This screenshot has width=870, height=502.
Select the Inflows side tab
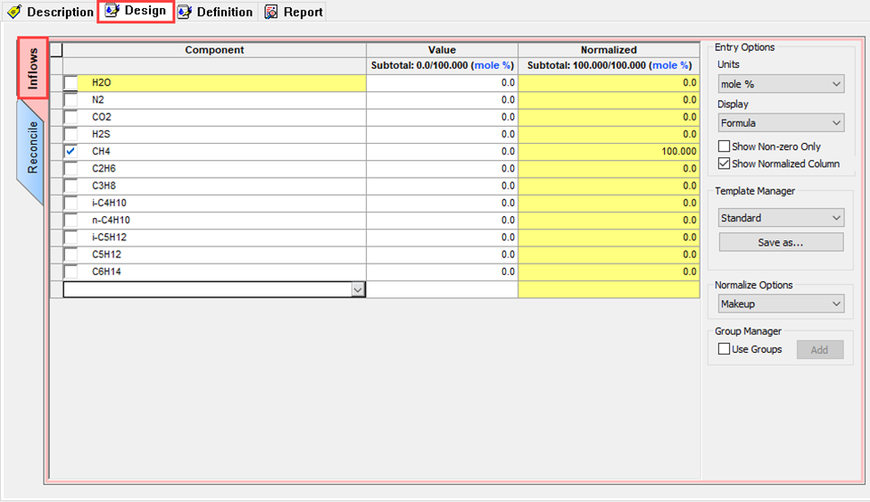tap(32, 68)
